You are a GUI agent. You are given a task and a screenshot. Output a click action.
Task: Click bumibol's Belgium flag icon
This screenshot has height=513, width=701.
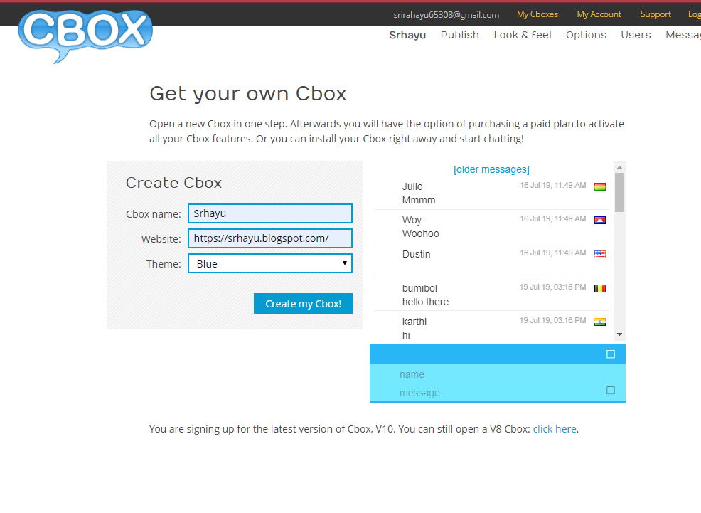pos(600,288)
